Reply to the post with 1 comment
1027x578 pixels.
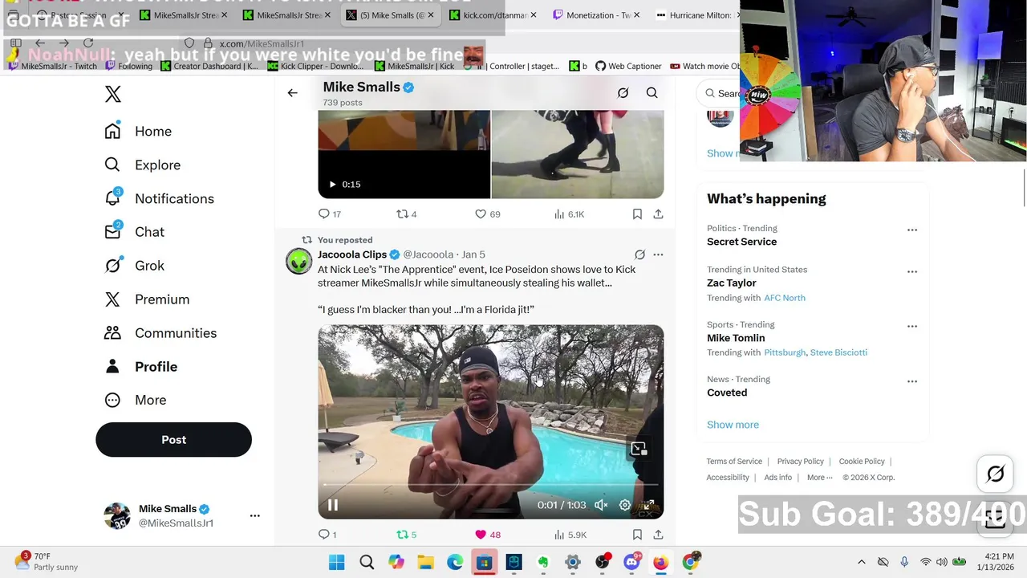pyautogui.click(x=327, y=535)
